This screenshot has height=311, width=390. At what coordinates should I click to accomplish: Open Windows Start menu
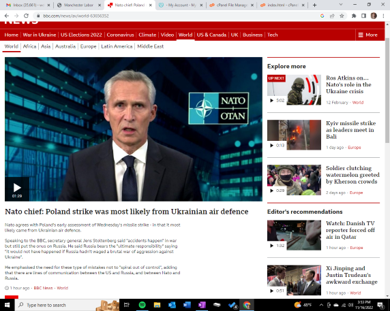coord(7,305)
